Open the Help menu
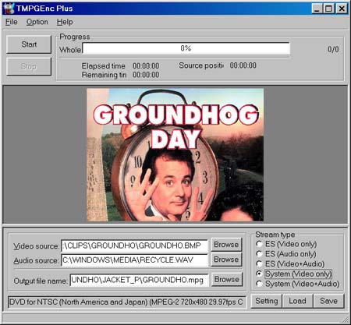Image resolution: width=351 pixels, height=325 pixels. point(65,22)
